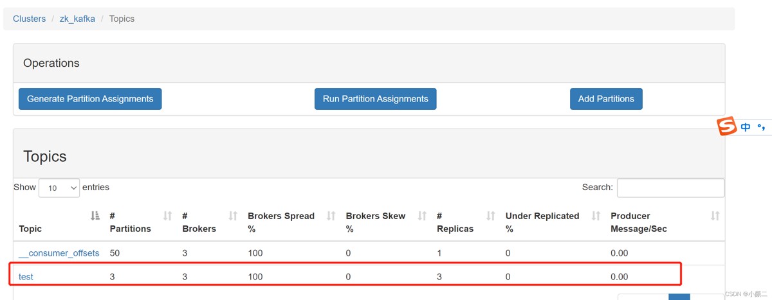Click Under Replicated % sort icon
772x300 pixels.
click(x=596, y=216)
